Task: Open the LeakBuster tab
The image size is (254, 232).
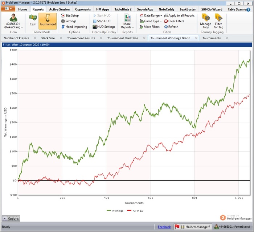Action: (x=188, y=9)
